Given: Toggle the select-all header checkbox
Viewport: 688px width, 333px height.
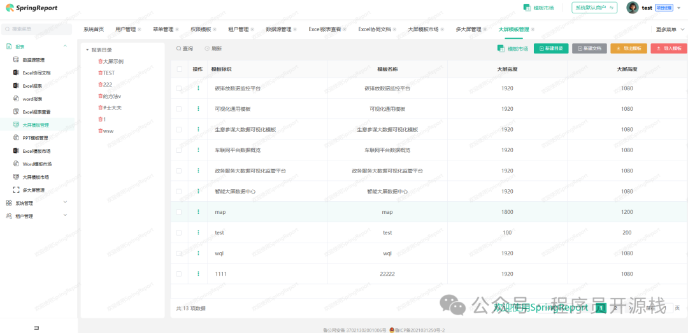Looking at the screenshot, I should (179, 69).
